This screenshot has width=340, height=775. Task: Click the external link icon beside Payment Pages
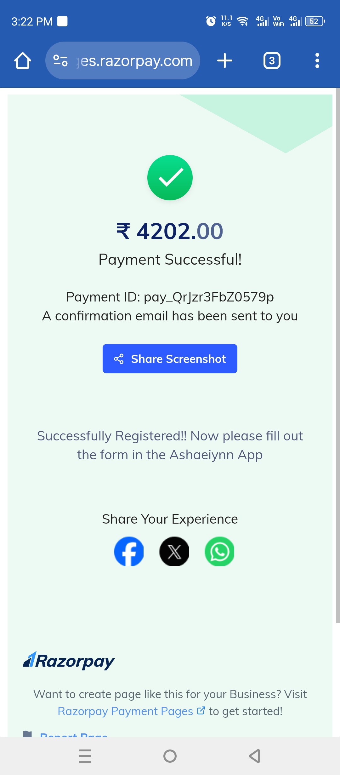[201, 710]
